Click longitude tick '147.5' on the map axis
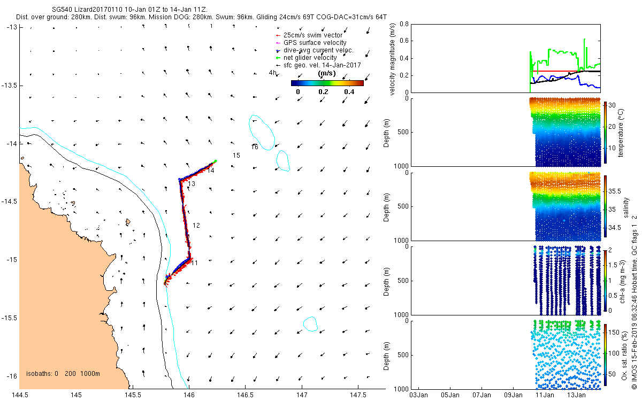 pyautogui.click(x=358, y=395)
